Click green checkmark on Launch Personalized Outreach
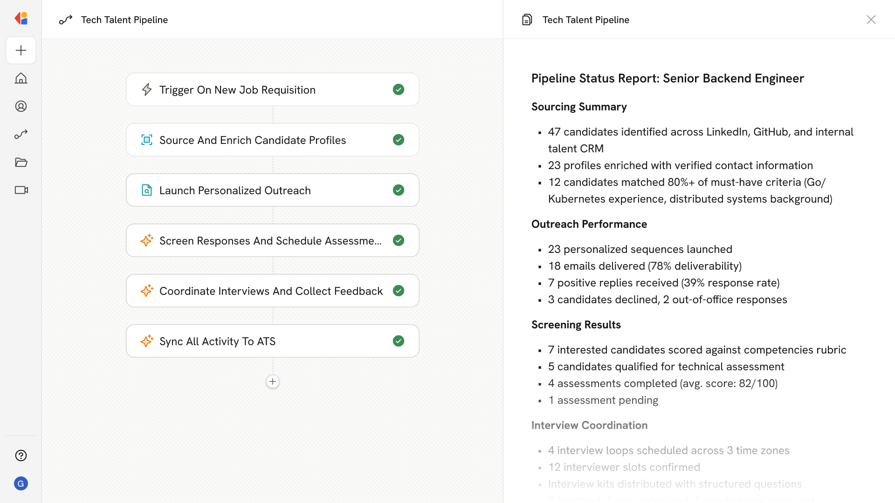Viewport: 895px width, 503px height. (398, 190)
